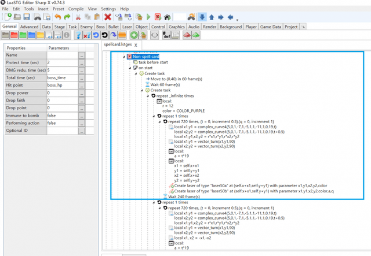Click the ellipsis button for Immune to bomb
This screenshot has height=256, width=371.
tap(82, 115)
